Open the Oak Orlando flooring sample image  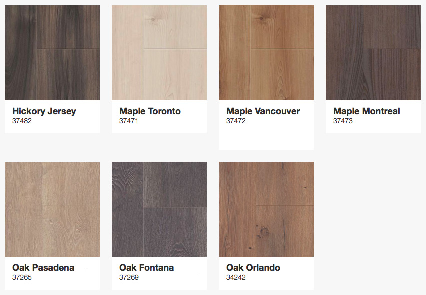pyautogui.click(x=266, y=209)
